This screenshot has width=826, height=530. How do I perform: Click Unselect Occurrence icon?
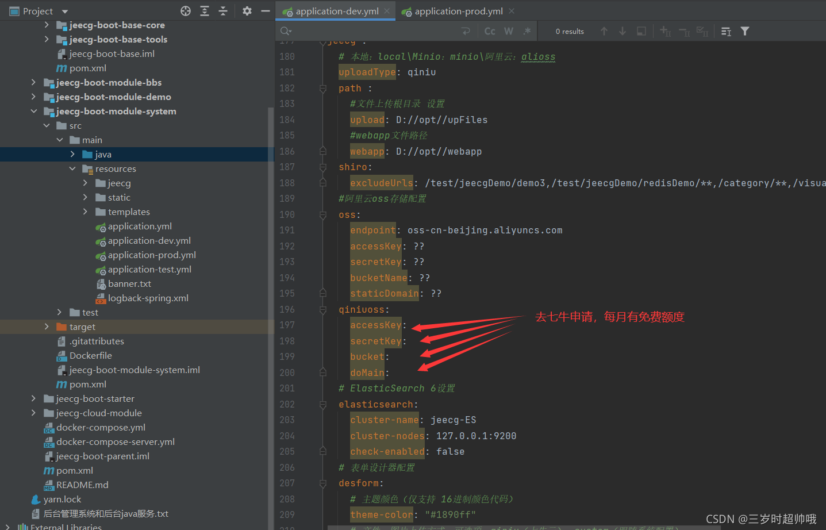(684, 31)
